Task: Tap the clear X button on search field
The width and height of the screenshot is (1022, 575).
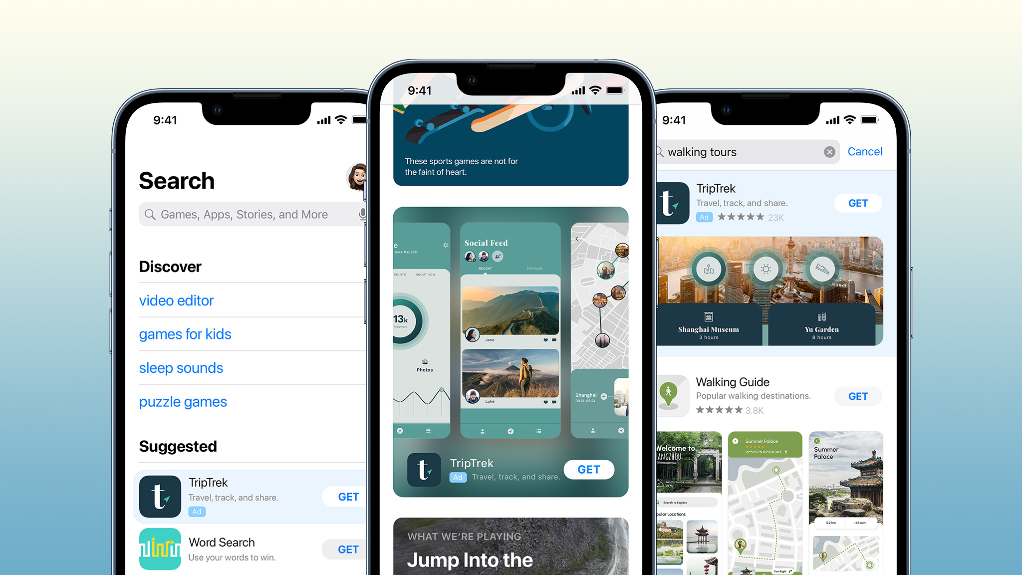Action: tap(828, 152)
